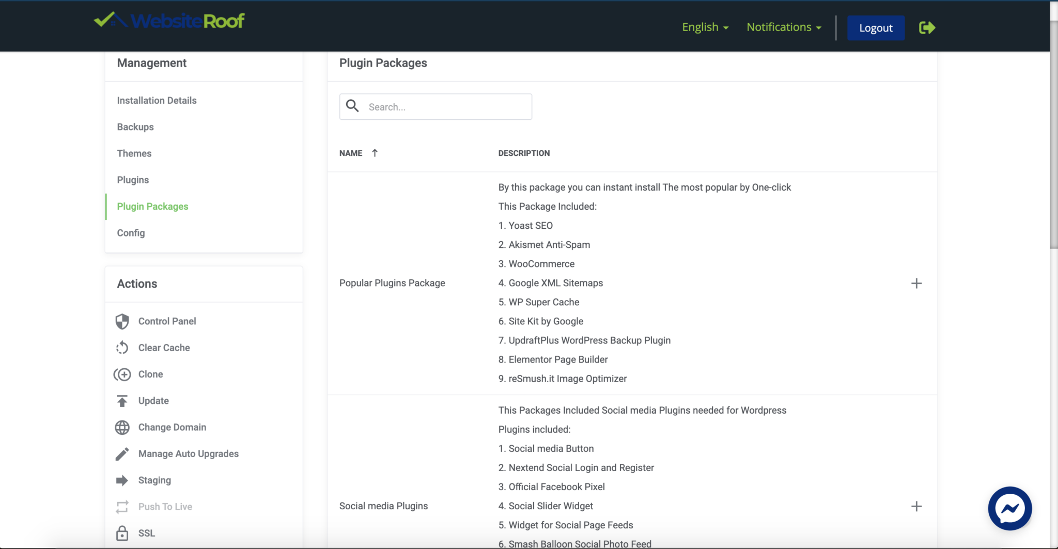
Task: Open Installation Details in Management
Action: (x=157, y=100)
